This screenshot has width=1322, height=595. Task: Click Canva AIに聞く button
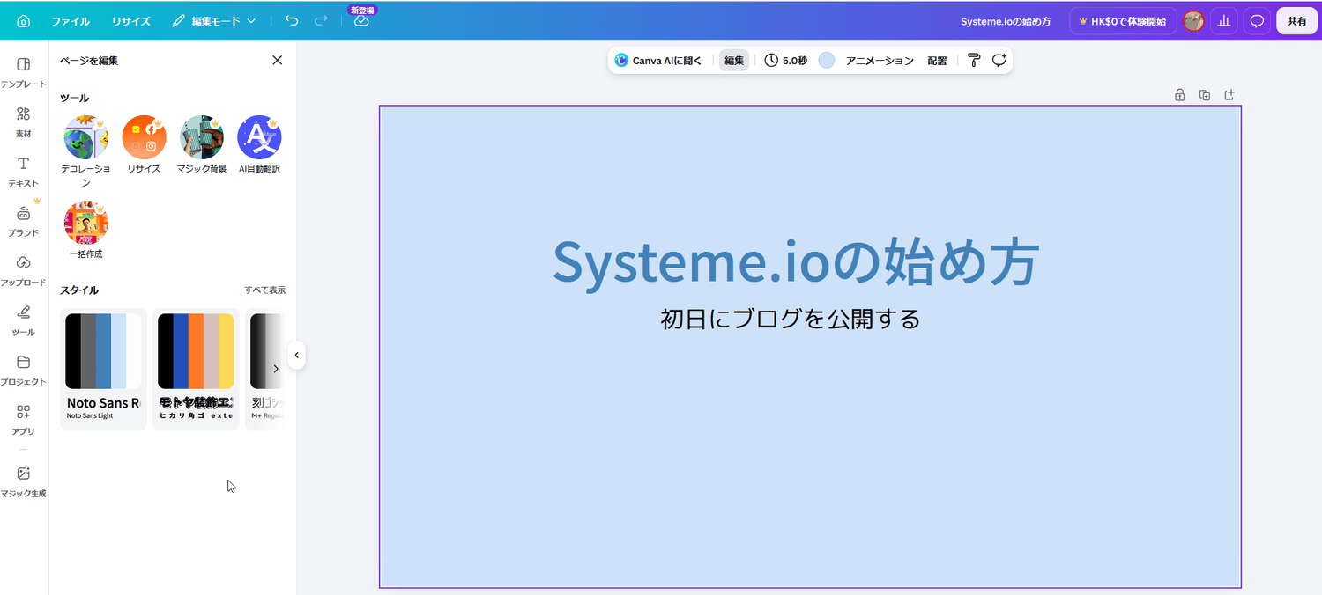click(x=658, y=61)
